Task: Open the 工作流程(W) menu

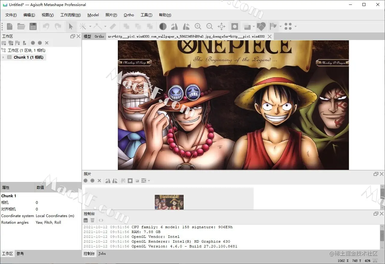Action: click(70, 15)
